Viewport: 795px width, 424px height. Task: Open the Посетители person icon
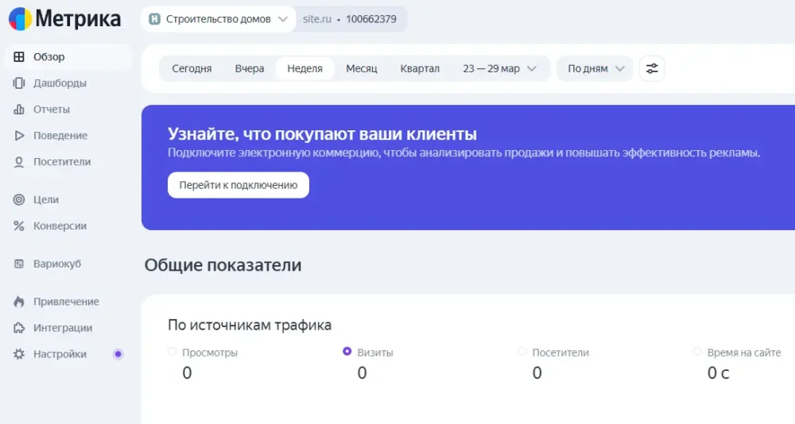(x=19, y=162)
